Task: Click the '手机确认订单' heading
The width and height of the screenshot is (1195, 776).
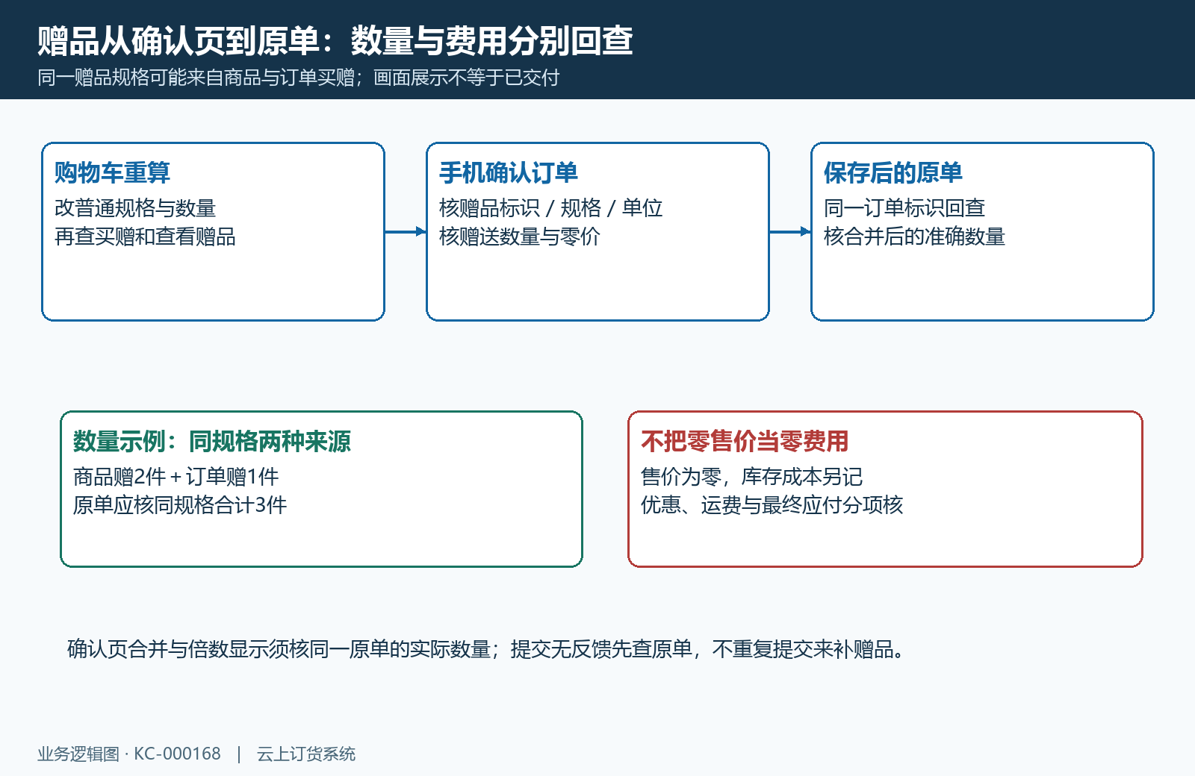Action: click(509, 172)
